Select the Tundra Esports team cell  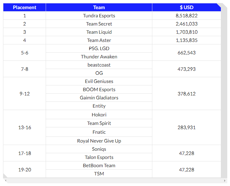point(99,15)
